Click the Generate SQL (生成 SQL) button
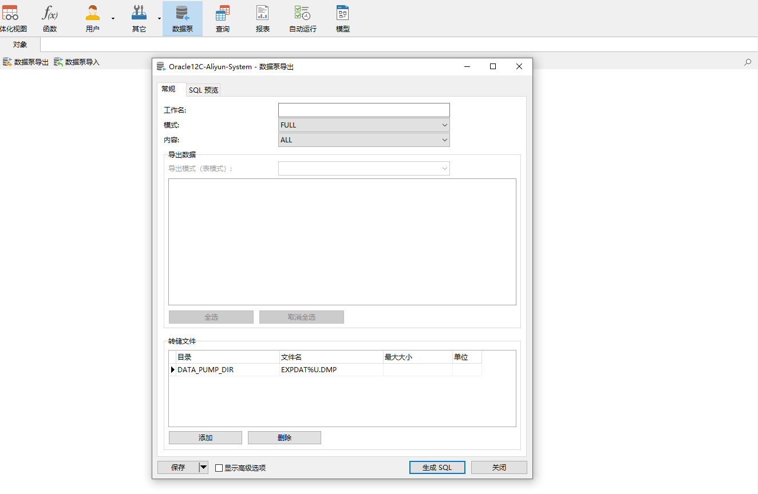This screenshot has height=494, width=758. [x=437, y=467]
